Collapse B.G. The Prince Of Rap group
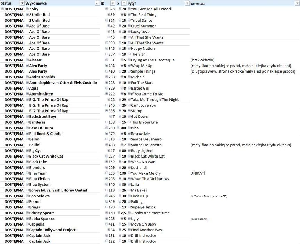 click(x=27, y=99)
